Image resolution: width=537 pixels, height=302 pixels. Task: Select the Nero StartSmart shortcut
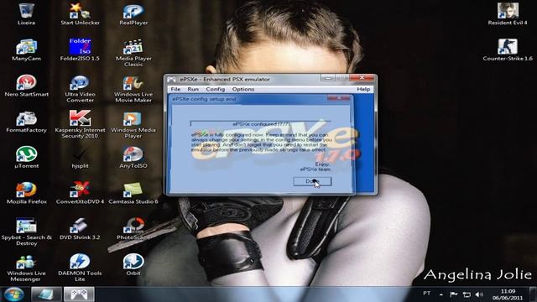[26, 86]
